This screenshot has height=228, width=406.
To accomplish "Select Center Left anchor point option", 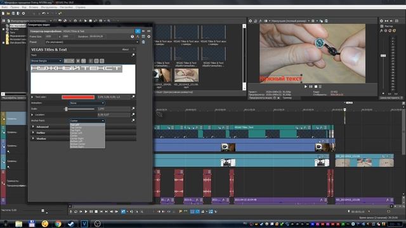I will coord(88,133).
